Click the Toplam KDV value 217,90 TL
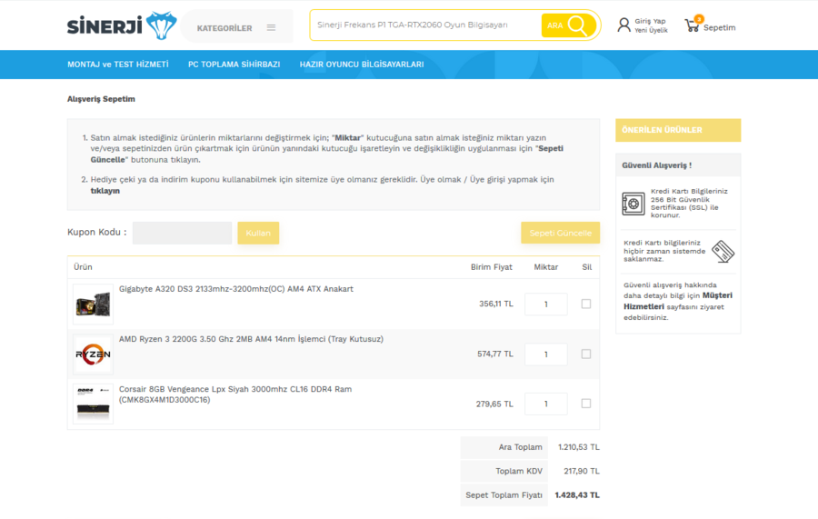The image size is (818, 519). pos(582,471)
